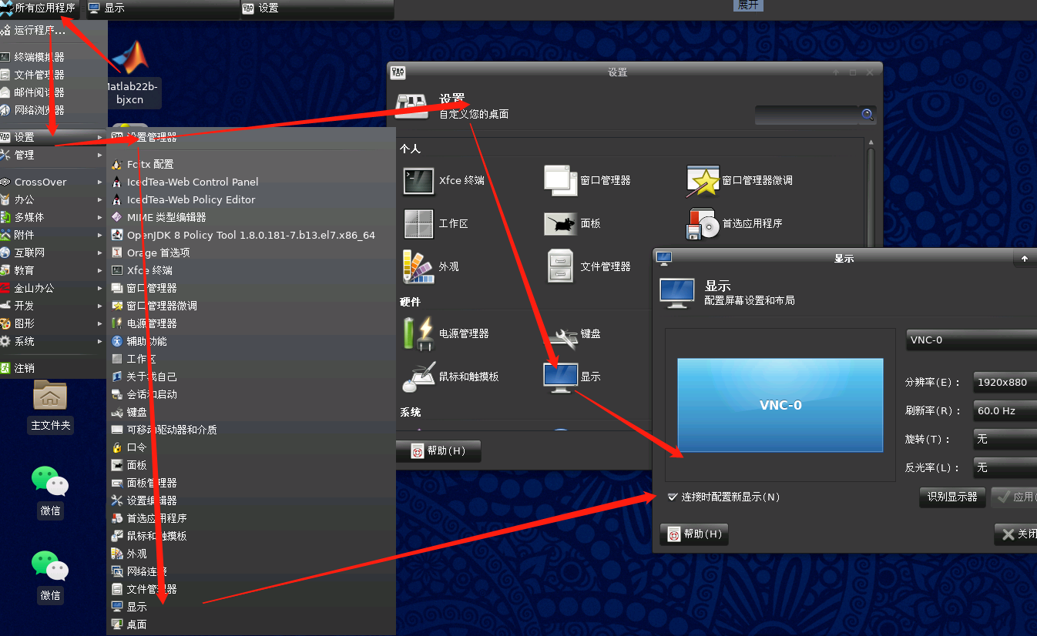Choose OpenJDK 8 Policy Tool entry
Screen dimensions: 1037x636
coord(251,235)
